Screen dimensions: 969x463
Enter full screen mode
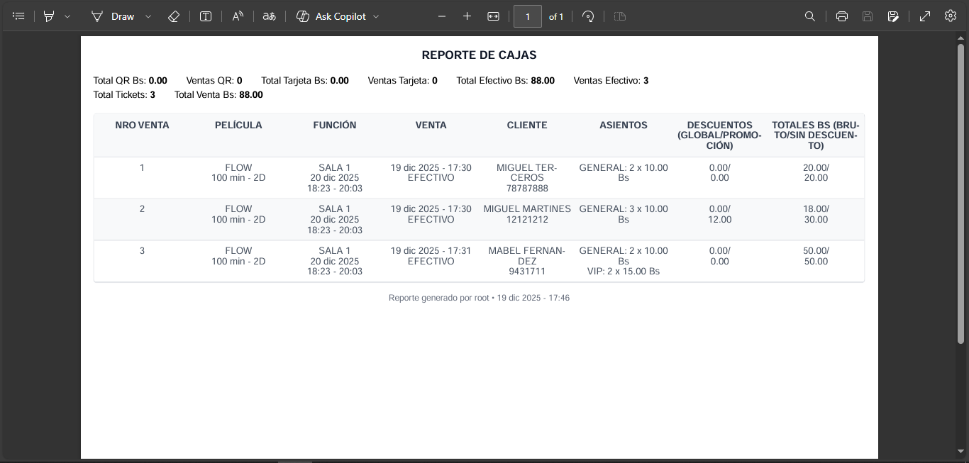tap(925, 16)
